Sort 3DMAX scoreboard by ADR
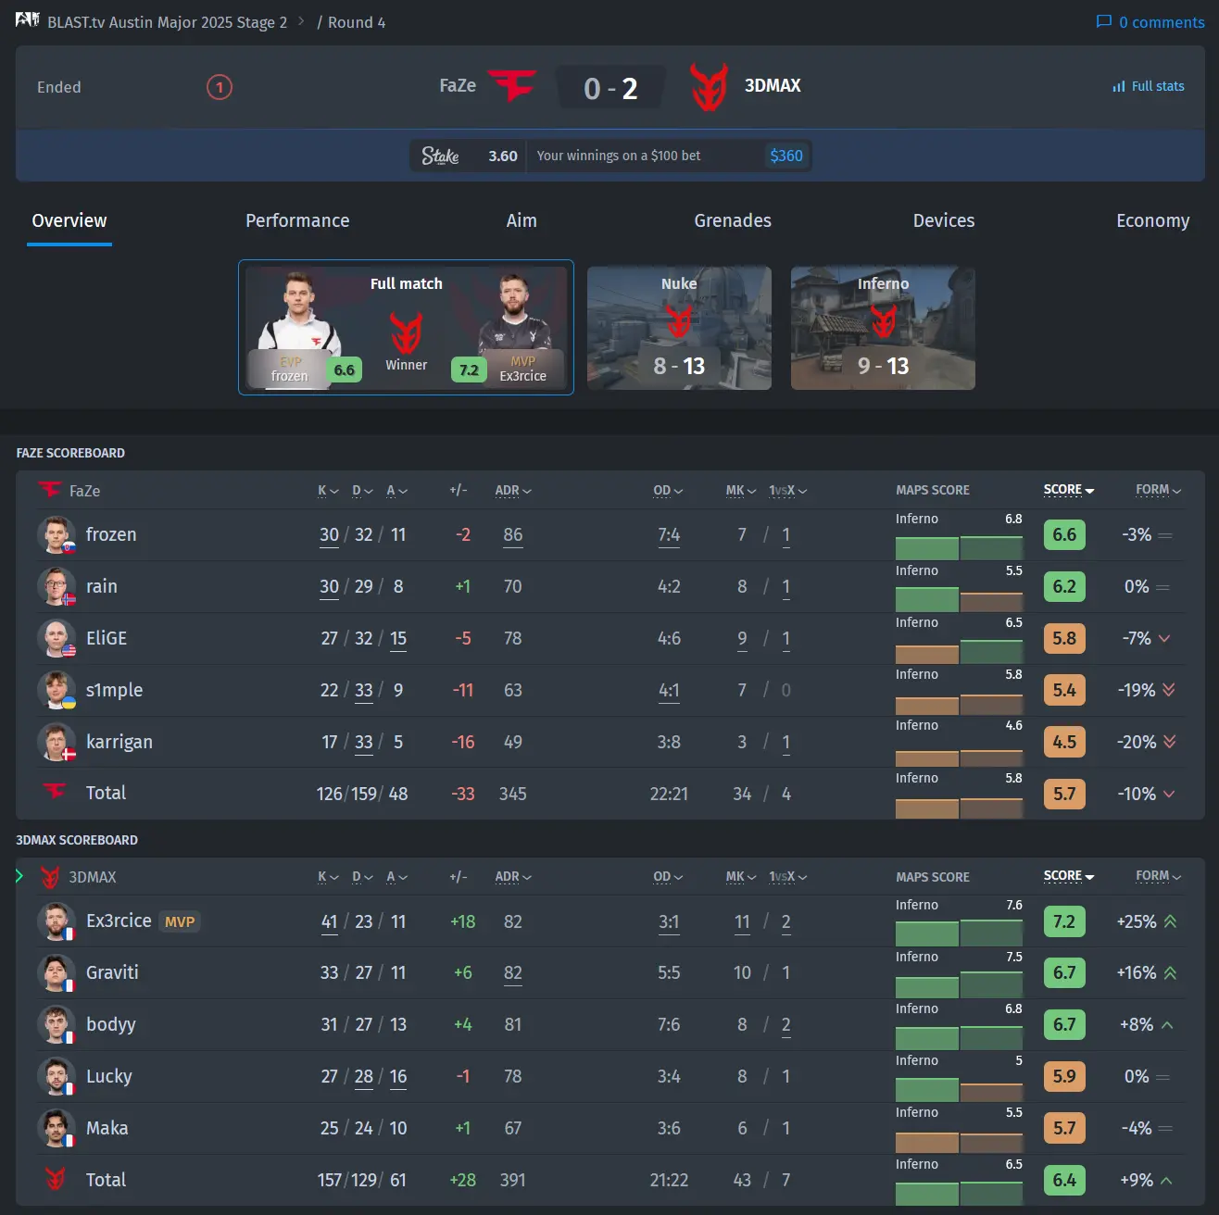Image resolution: width=1219 pixels, height=1215 pixels. (x=513, y=877)
